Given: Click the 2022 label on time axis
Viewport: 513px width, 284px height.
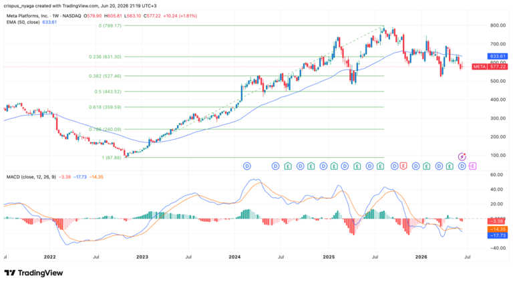Looking at the screenshot, I should (49, 257).
